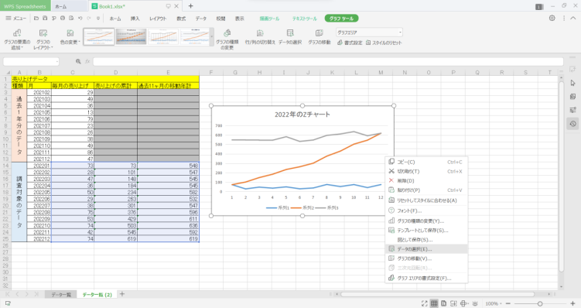The image size is (581, 308).
Task: Open the グラフエリア element combo box
Action: tap(369, 33)
